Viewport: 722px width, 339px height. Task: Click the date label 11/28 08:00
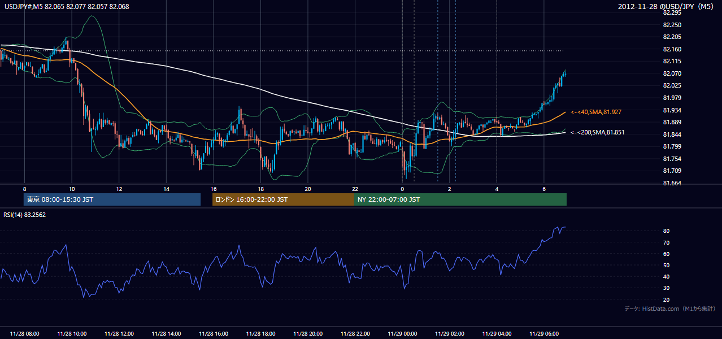(24, 334)
